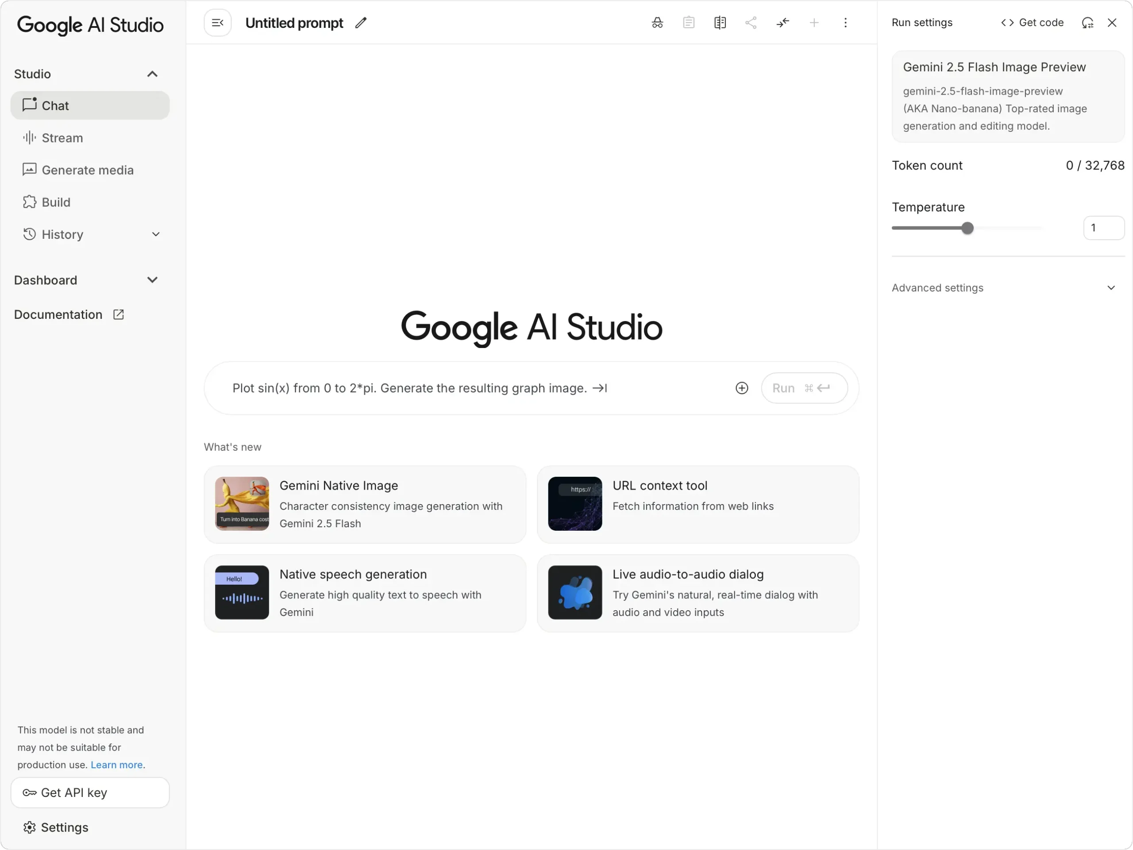Go to the Build section
This screenshot has width=1133, height=850.
coord(90,203)
